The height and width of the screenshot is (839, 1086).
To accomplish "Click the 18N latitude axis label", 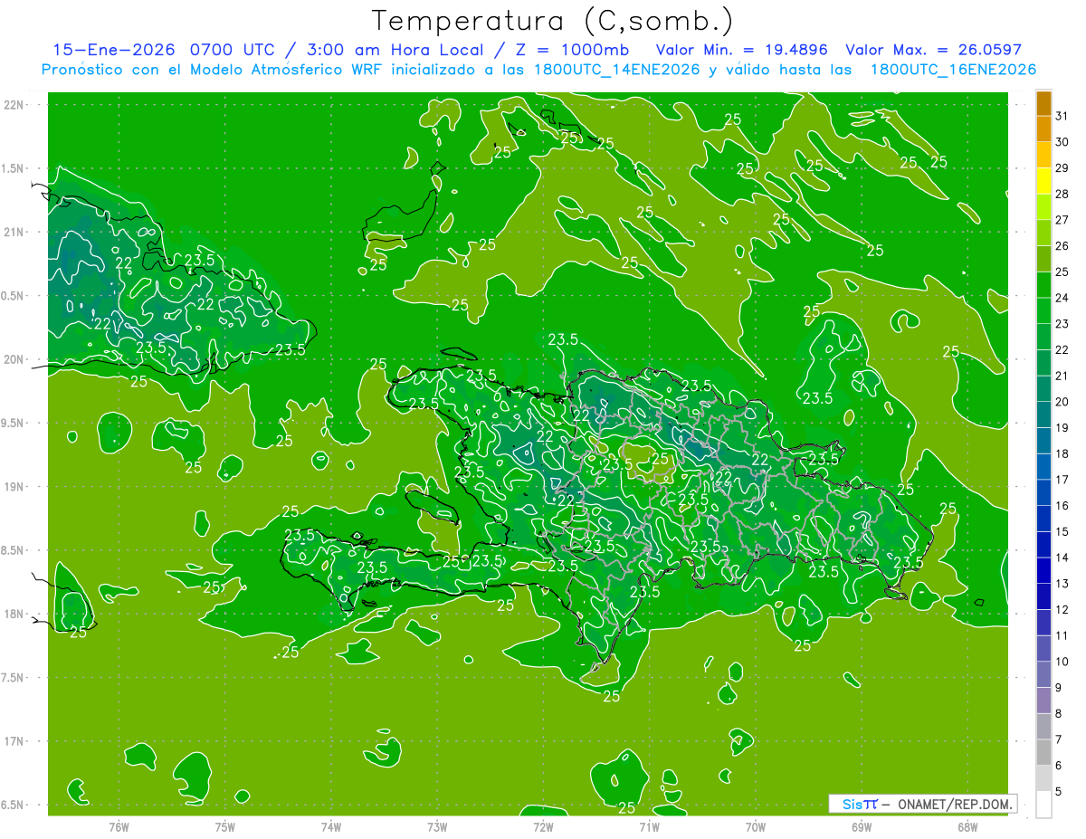I will (13, 614).
